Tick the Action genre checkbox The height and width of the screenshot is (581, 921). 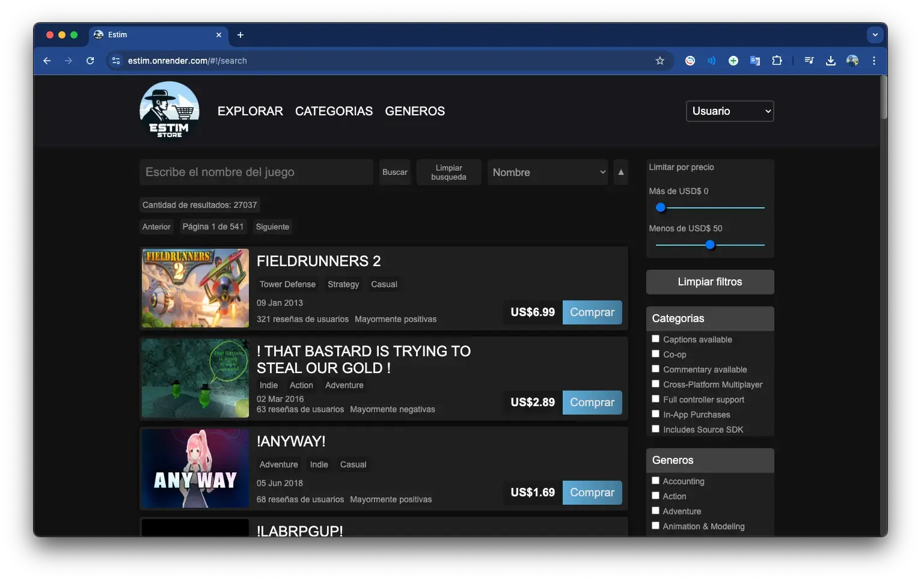tap(656, 496)
